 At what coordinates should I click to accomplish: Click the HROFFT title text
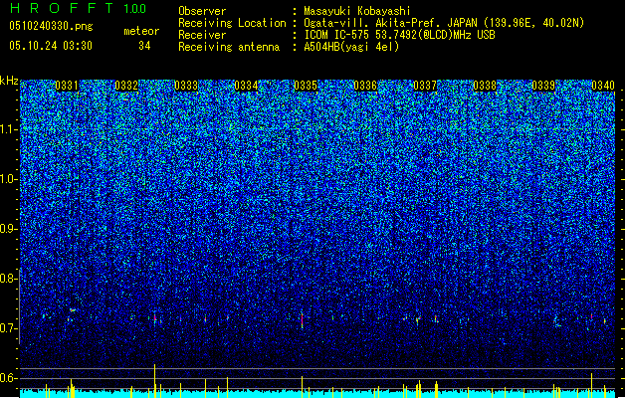[62, 8]
